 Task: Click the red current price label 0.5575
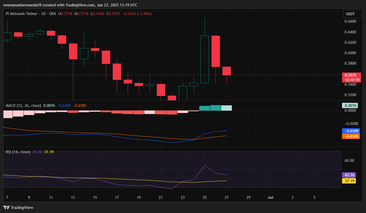pyautogui.click(x=350, y=75)
